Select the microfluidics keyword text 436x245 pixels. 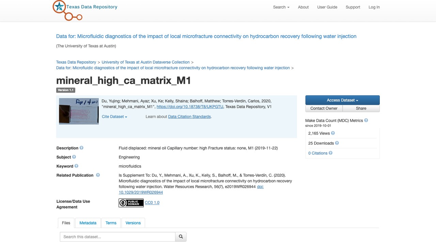[130, 166]
